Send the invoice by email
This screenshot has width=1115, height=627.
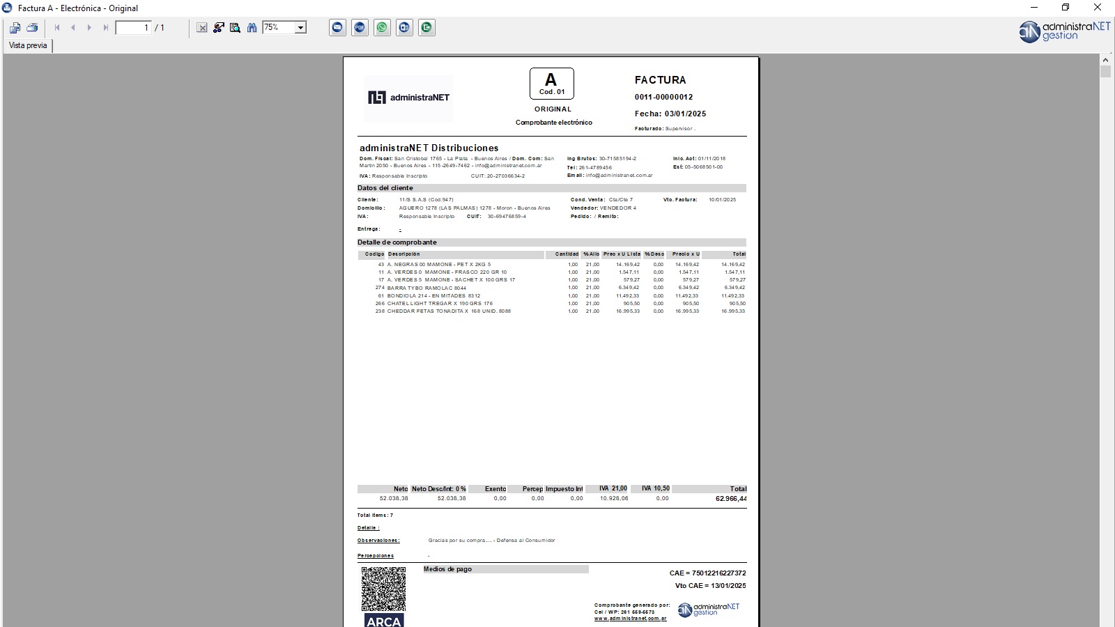[x=337, y=28]
